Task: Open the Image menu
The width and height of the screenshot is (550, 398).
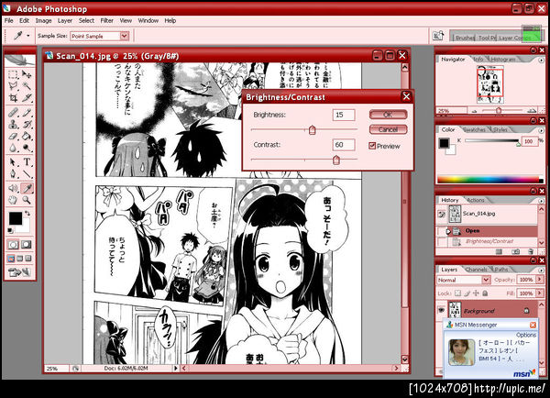Action: click(43, 21)
